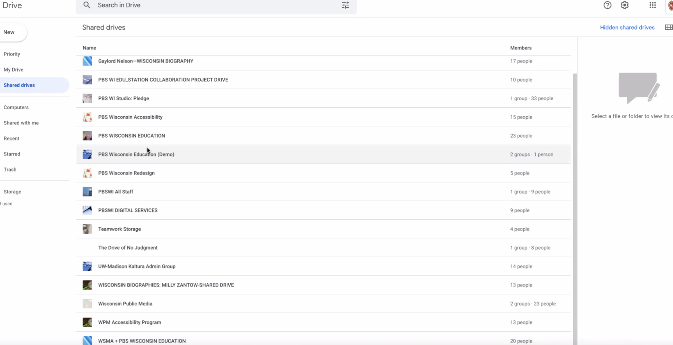
Task: Open Storage in sidebar
Action: (x=12, y=192)
